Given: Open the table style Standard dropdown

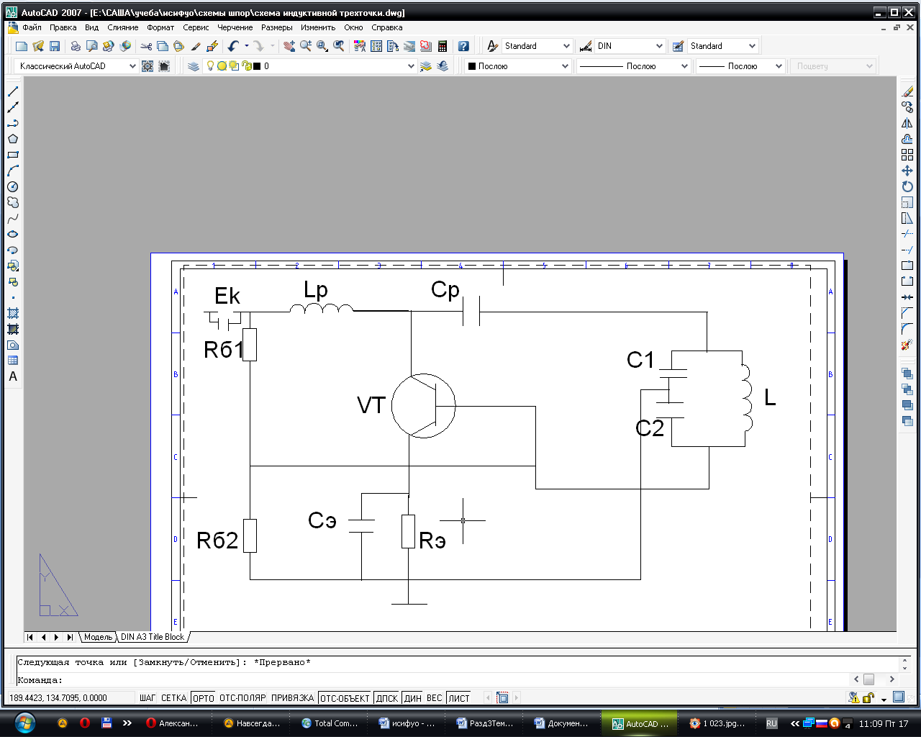Looking at the screenshot, I should pos(752,46).
